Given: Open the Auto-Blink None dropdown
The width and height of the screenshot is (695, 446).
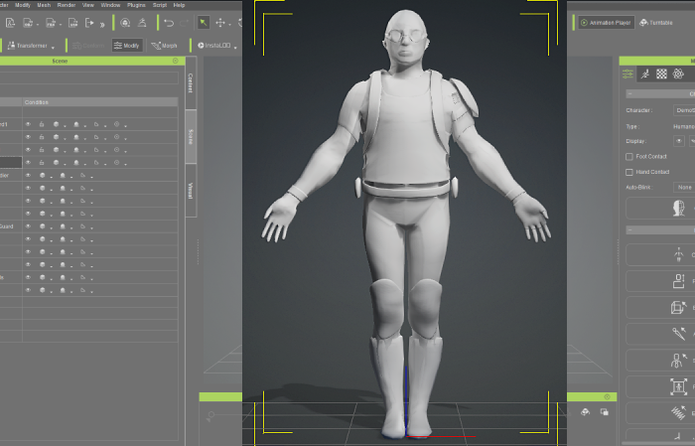Looking at the screenshot, I should pyautogui.click(x=684, y=187).
